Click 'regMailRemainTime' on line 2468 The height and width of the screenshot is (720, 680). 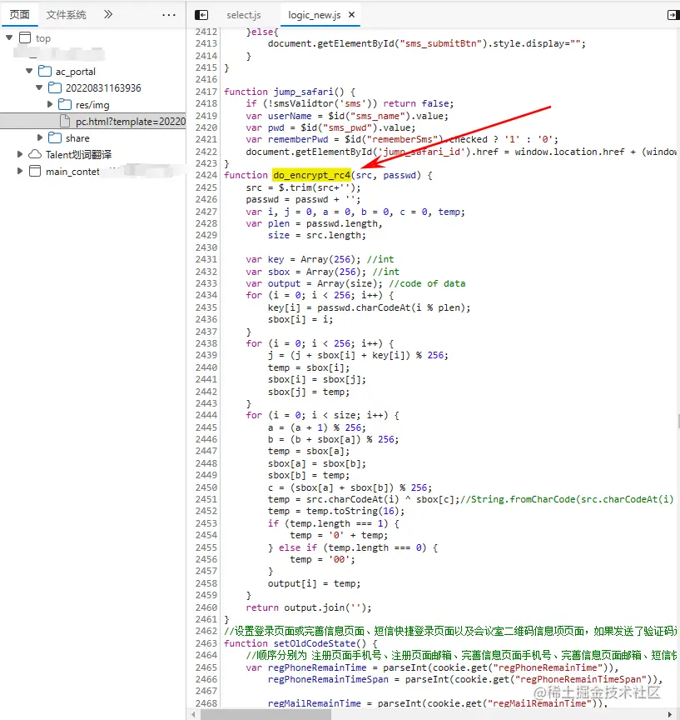tap(315, 703)
